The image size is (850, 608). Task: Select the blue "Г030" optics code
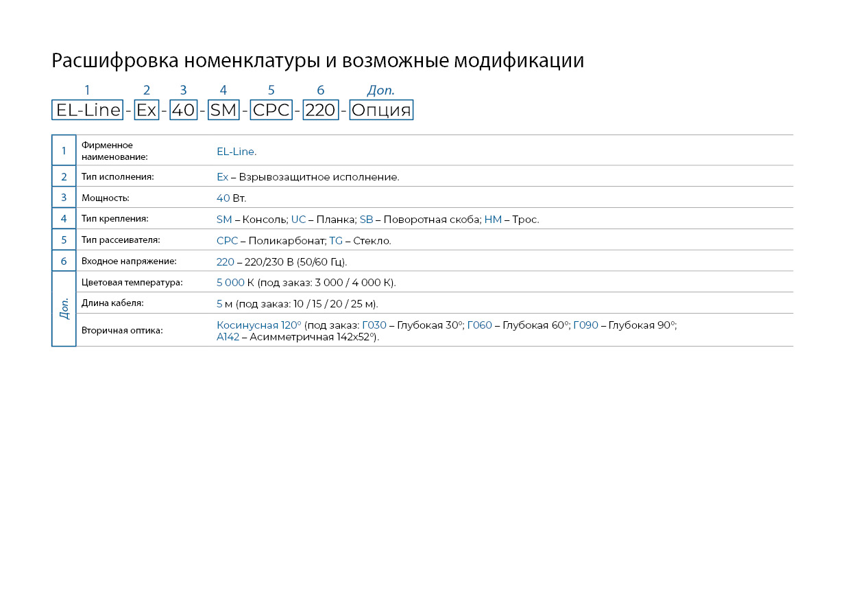374,325
